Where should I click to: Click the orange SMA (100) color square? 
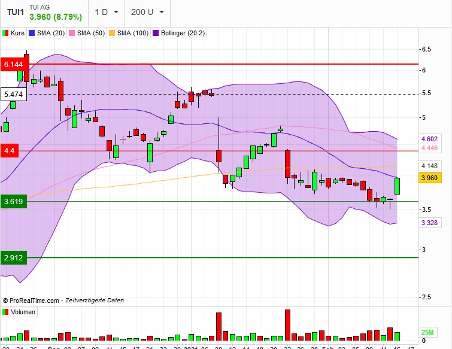pos(112,33)
